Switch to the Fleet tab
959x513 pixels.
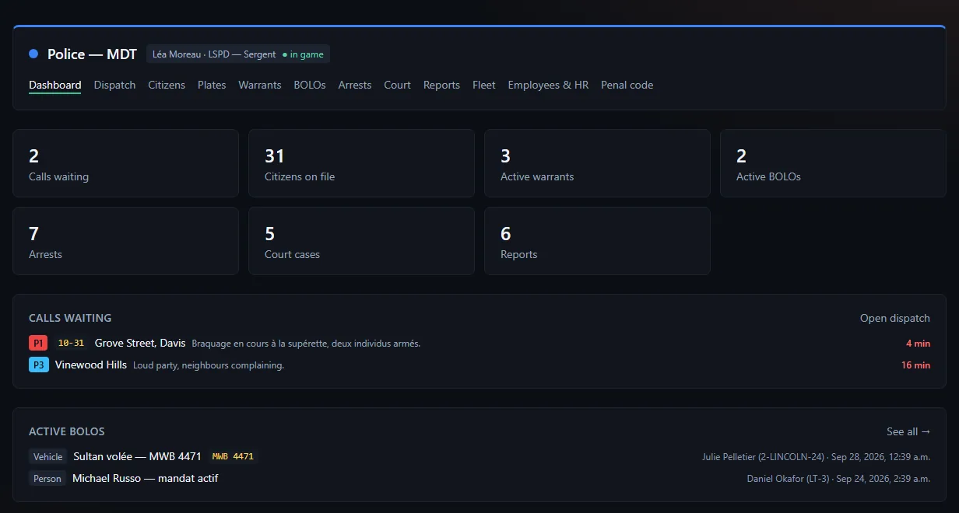[484, 85]
